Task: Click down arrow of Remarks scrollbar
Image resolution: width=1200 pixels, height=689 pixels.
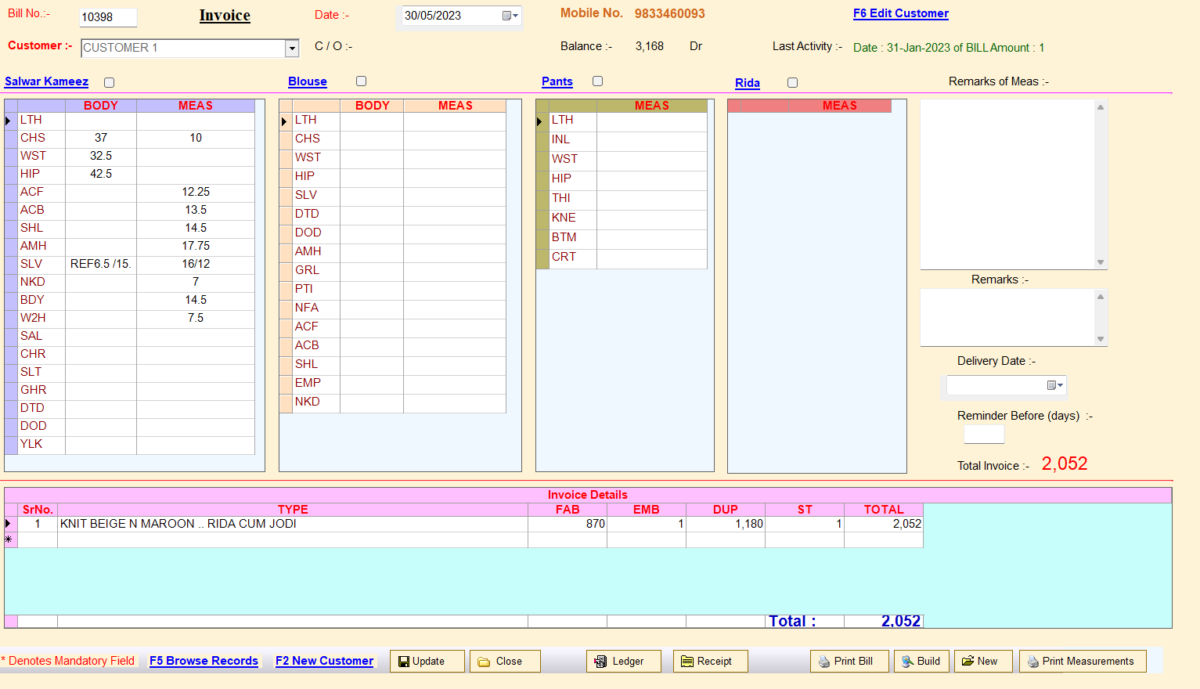Action: pos(1101,339)
